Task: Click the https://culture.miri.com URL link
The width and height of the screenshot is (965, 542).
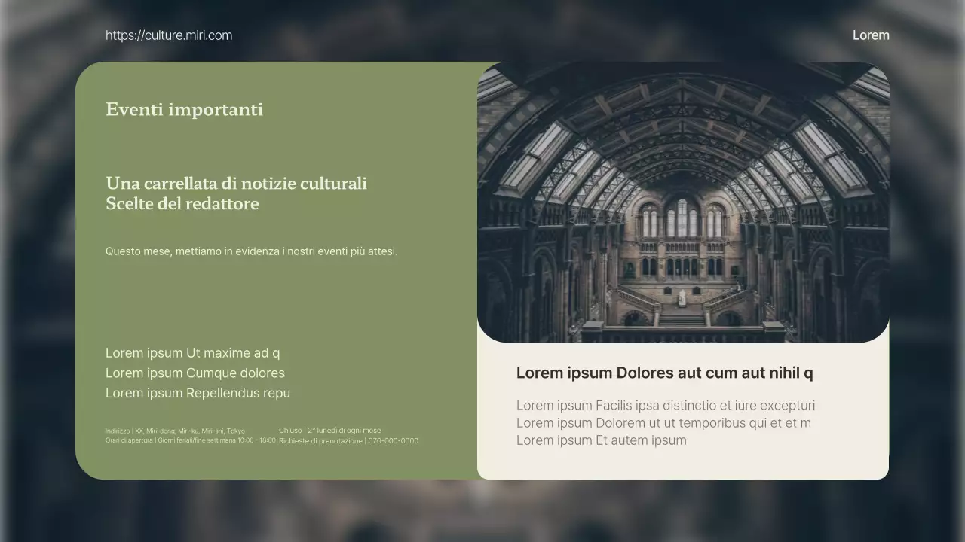Action: 169,35
